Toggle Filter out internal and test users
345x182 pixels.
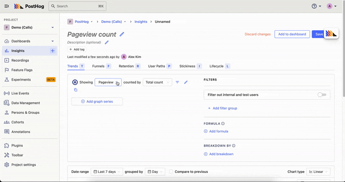click(x=322, y=94)
